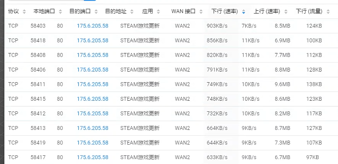Click the 633KB/s download rate value
Screen dimensions: 338x164
click(x=217, y=157)
